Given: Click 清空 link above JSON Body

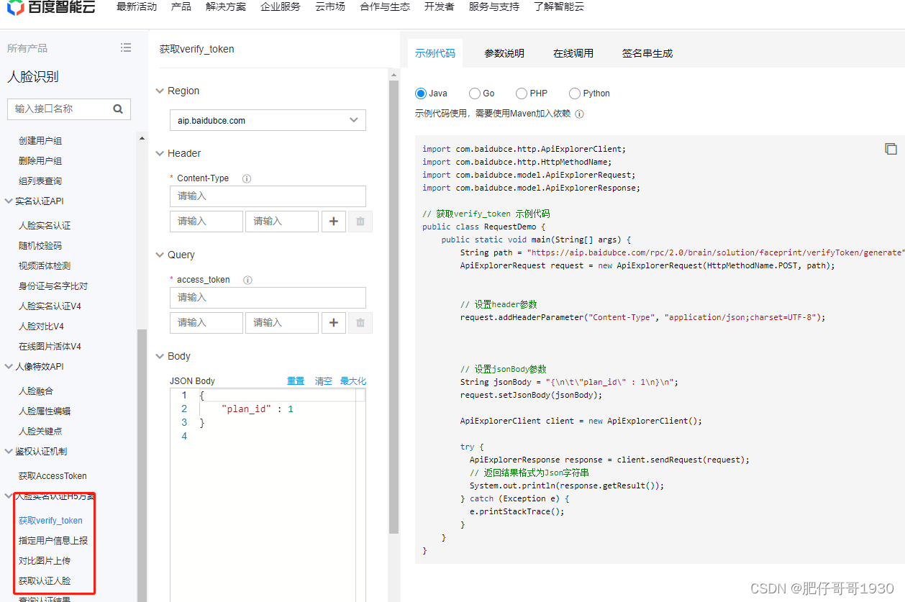Looking at the screenshot, I should (324, 381).
